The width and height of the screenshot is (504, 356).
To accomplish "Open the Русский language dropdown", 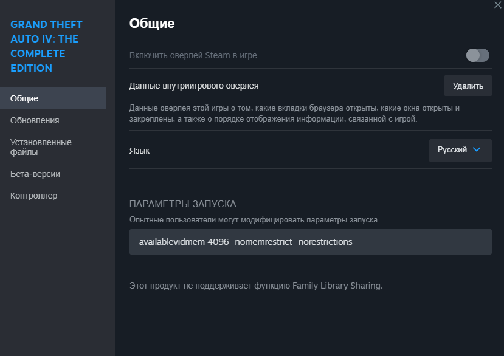I will [x=460, y=150].
